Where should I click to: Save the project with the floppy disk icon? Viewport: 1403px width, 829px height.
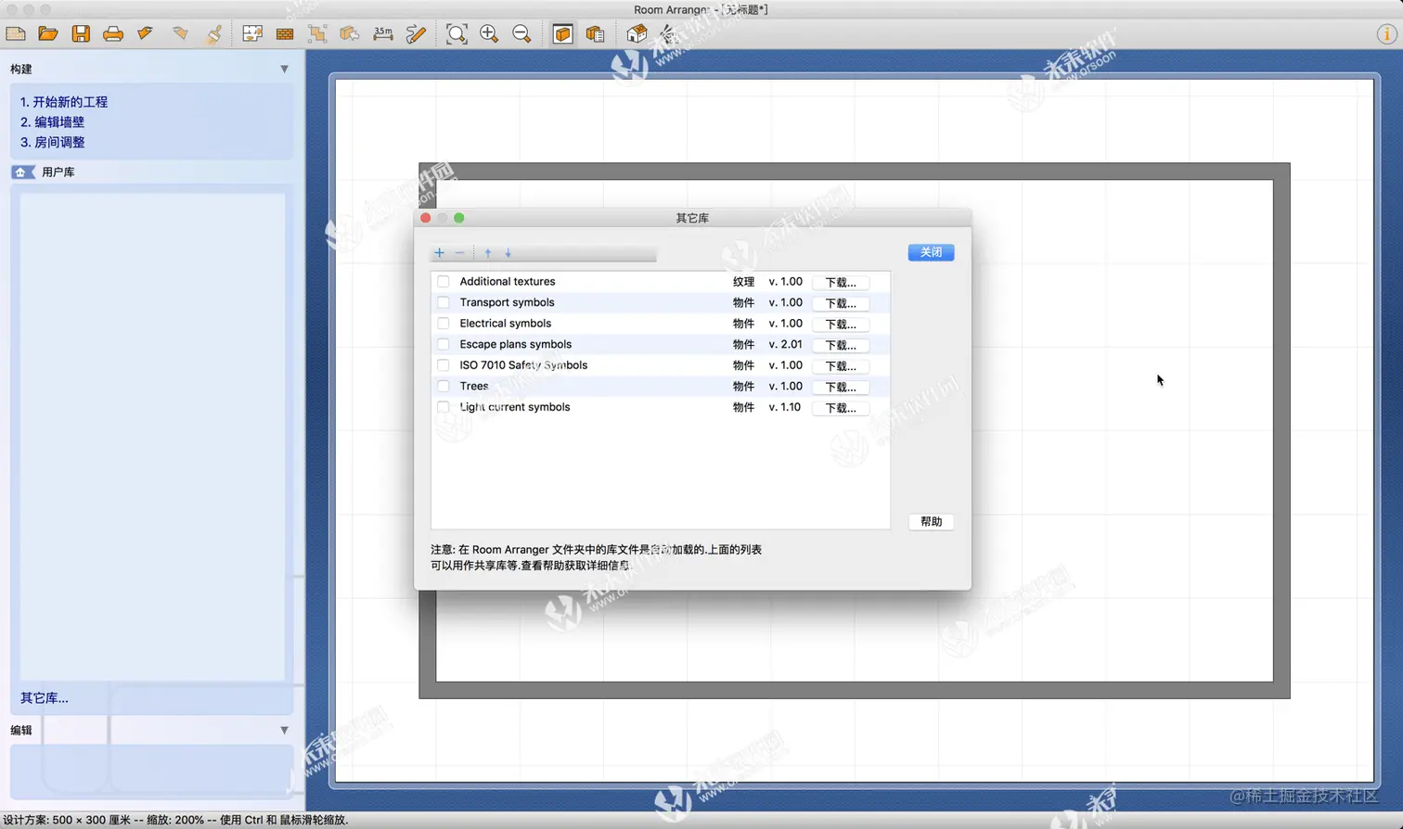pos(81,34)
